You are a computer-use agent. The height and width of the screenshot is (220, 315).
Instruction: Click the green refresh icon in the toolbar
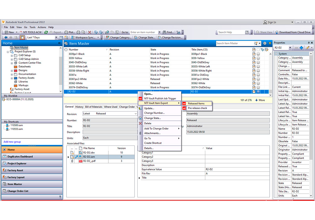[x=46, y=32]
